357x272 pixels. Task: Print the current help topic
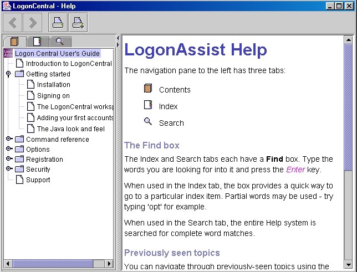[x=58, y=23]
